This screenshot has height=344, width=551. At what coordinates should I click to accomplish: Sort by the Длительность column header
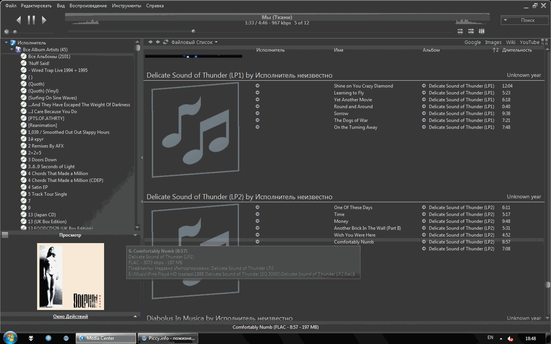click(x=517, y=50)
